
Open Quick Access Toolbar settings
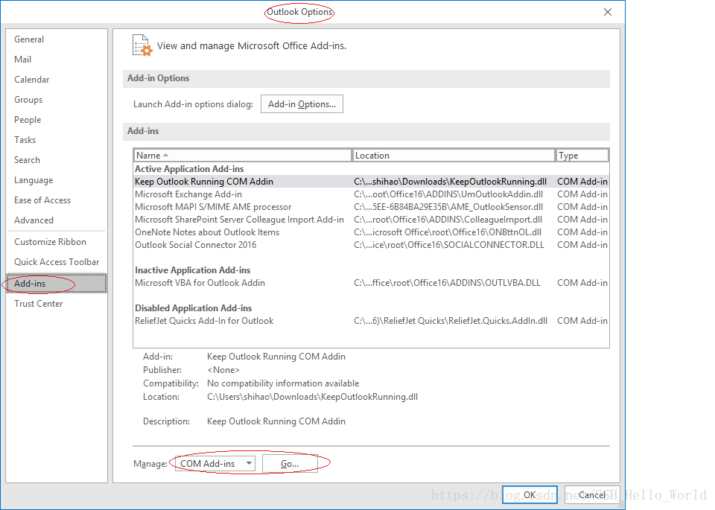point(57,261)
